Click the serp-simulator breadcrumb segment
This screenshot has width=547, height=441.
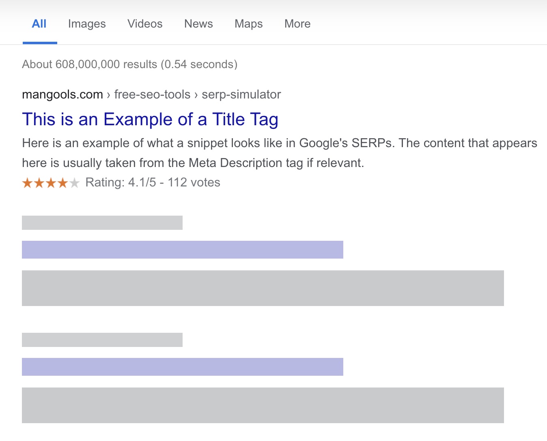pos(241,94)
